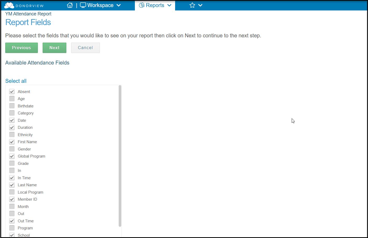
Task: Uncheck the Absent checkbox
Action: (12, 91)
